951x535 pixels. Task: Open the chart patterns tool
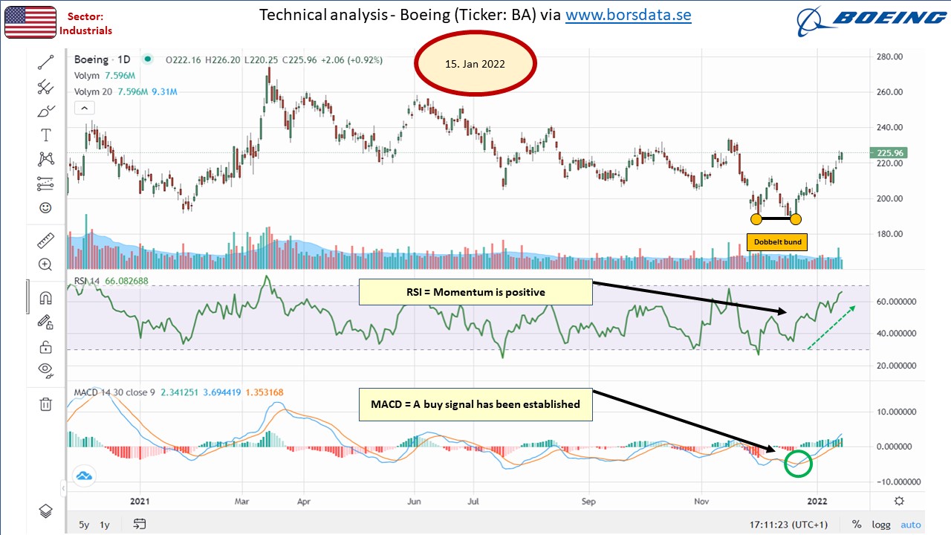click(x=45, y=158)
